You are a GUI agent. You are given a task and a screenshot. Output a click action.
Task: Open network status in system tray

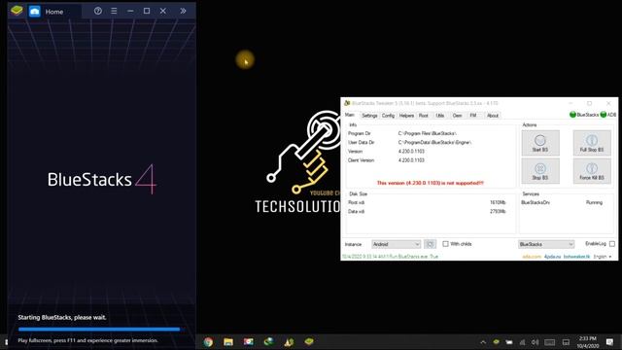click(523, 342)
